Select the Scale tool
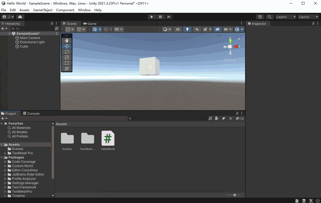 [x=67, y=57]
